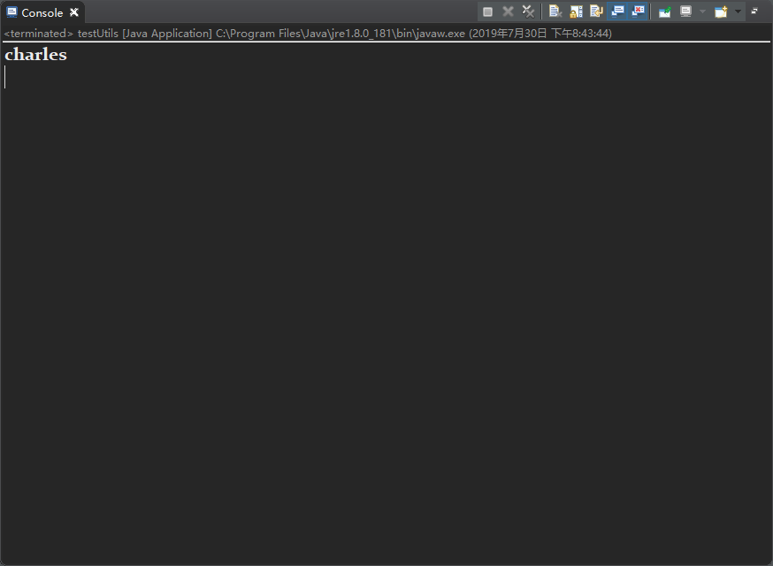This screenshot has height=566, width=773.
Task: Minimize the Console view
Action: pyautogui.click(x=754, y=11)
